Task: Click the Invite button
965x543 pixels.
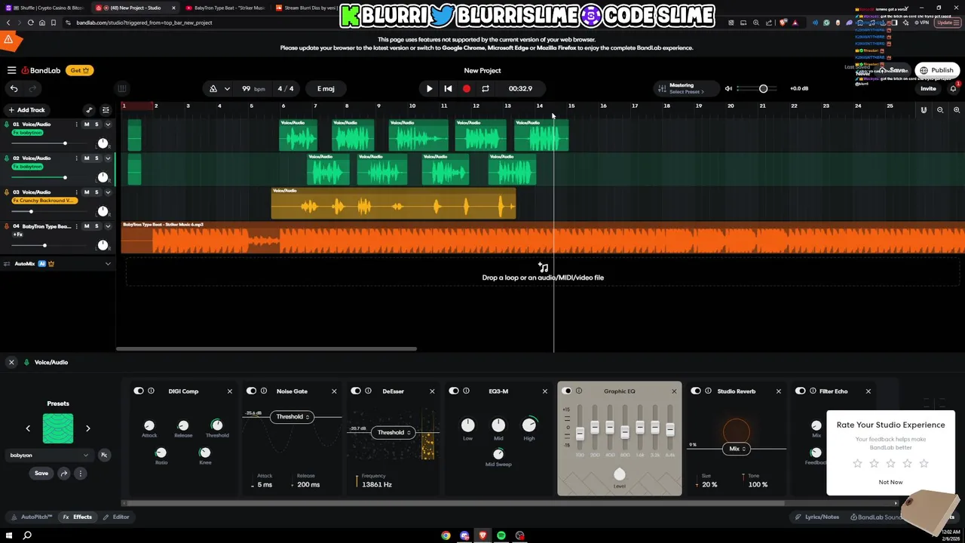Action: pyautogui.click(x=928, y=89)
